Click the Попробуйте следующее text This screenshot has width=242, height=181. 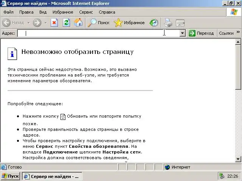(x=35, y=104)
